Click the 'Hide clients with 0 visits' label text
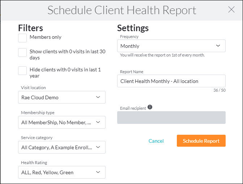 [x=65, y=73]
